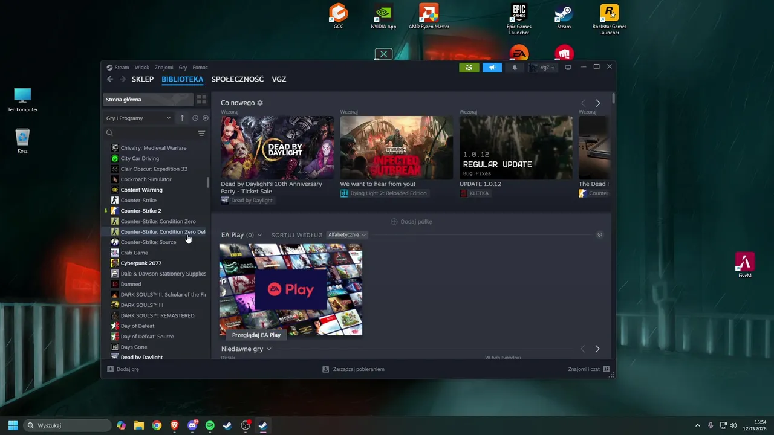Open Dead by Daylight game link under news
This screenshot has width=774, height=435.
[x=247, y=201]
